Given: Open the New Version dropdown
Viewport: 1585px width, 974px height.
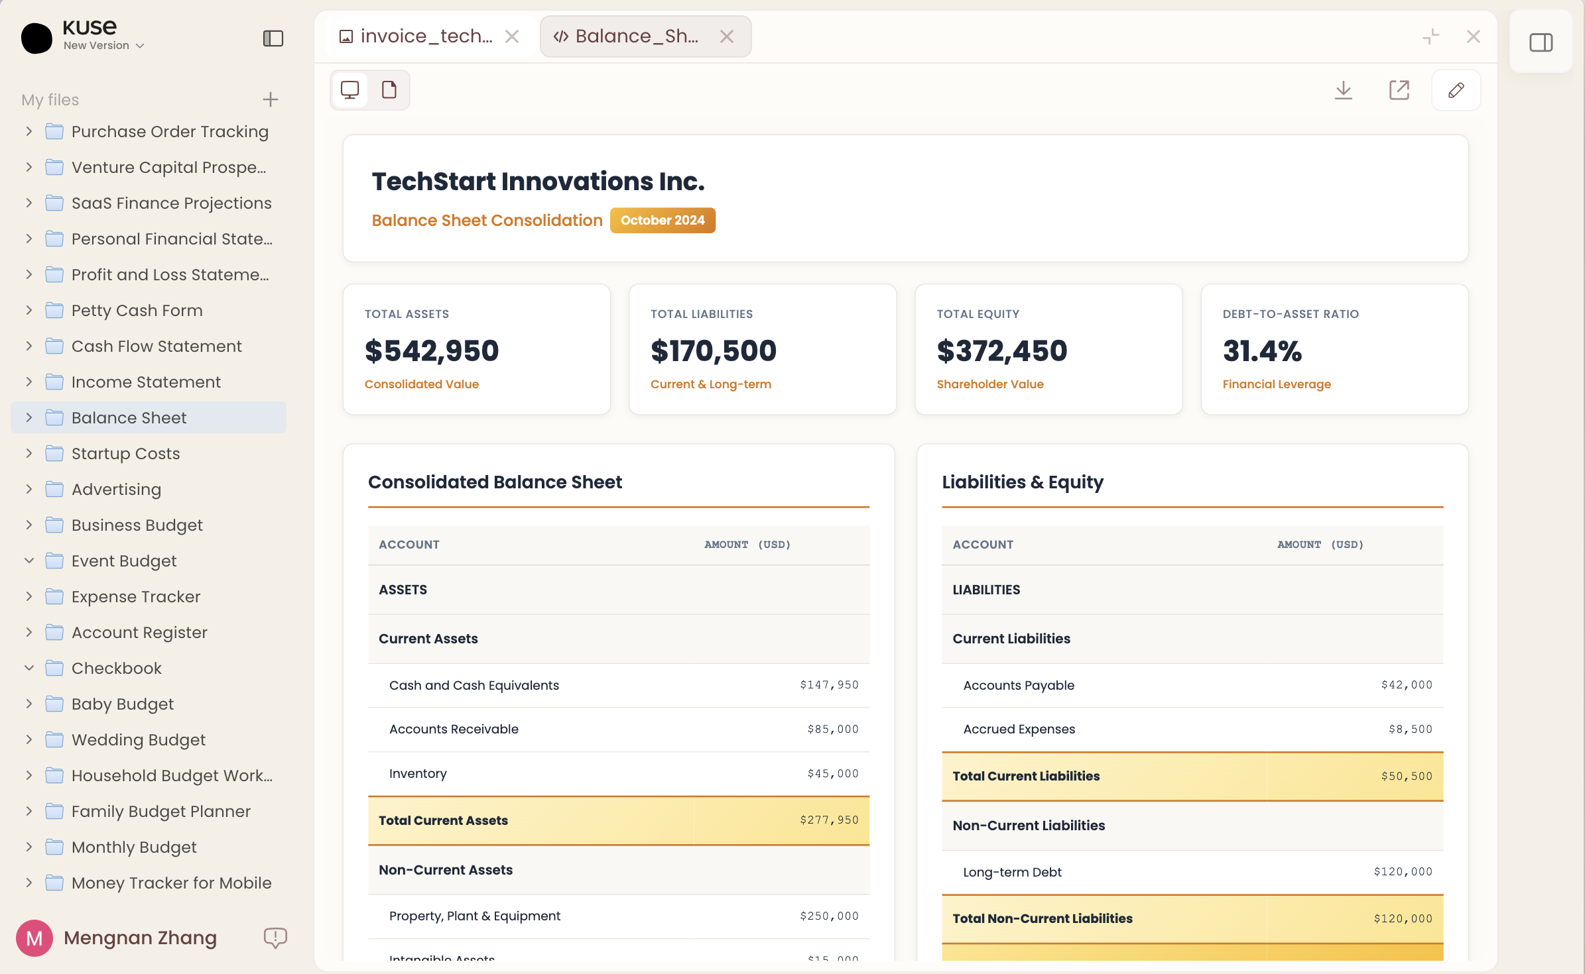Looking at the screenshot, I should point(103,46).
